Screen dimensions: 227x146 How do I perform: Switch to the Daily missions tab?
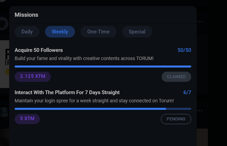pyautogui.click(x=27, y=32)
